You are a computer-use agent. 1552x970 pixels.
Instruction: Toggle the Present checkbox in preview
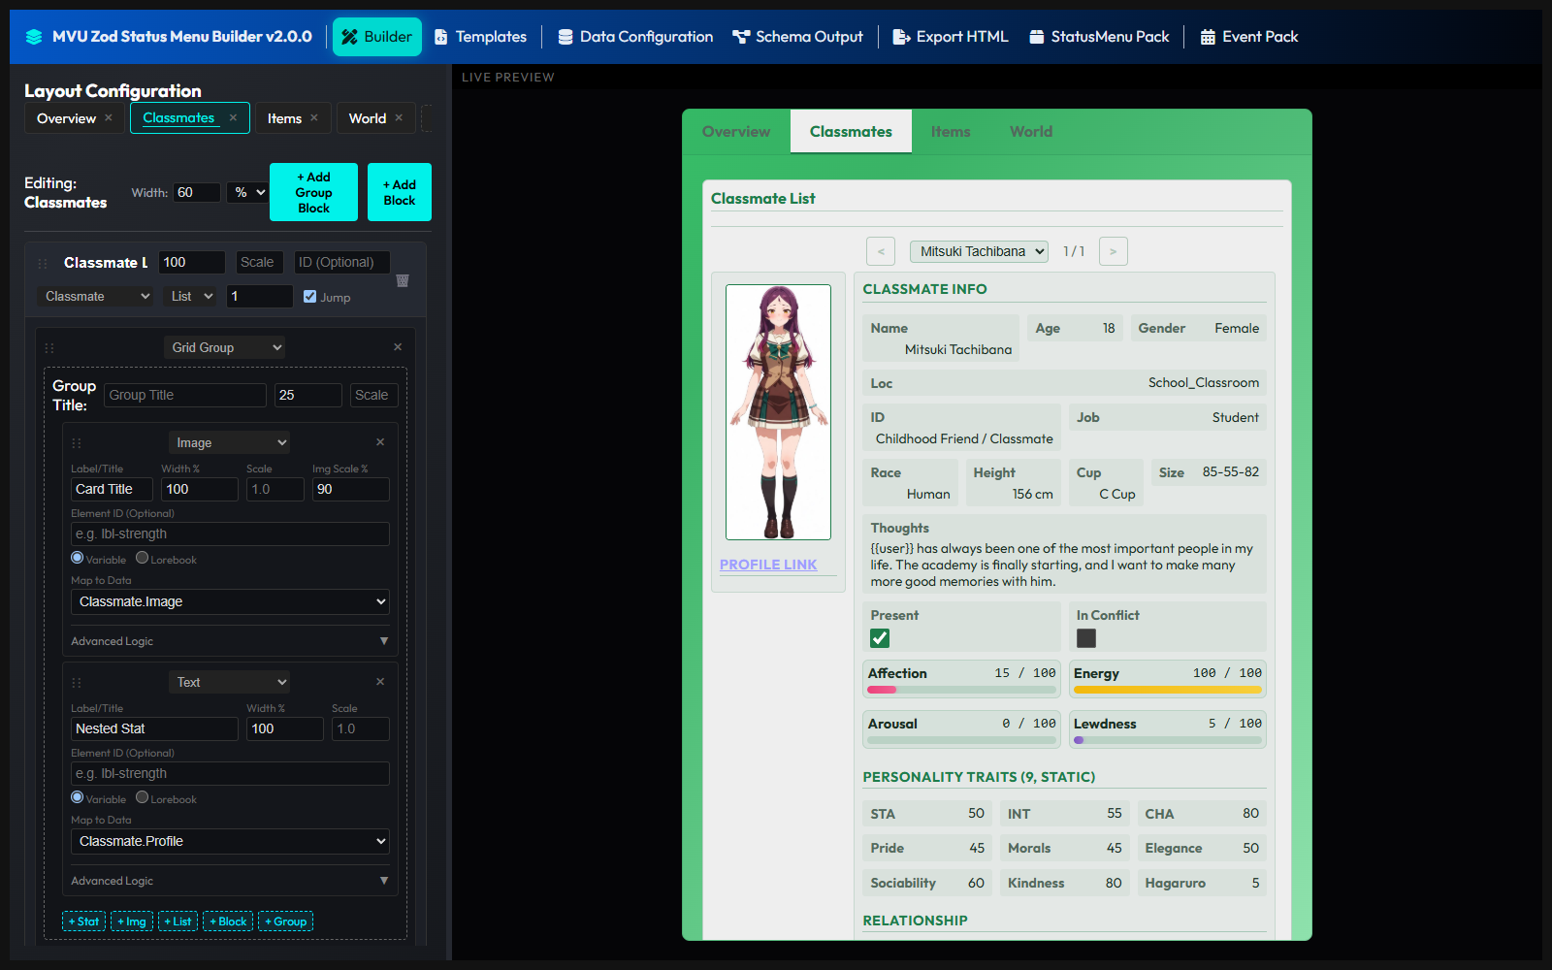(x=880, y=638)
